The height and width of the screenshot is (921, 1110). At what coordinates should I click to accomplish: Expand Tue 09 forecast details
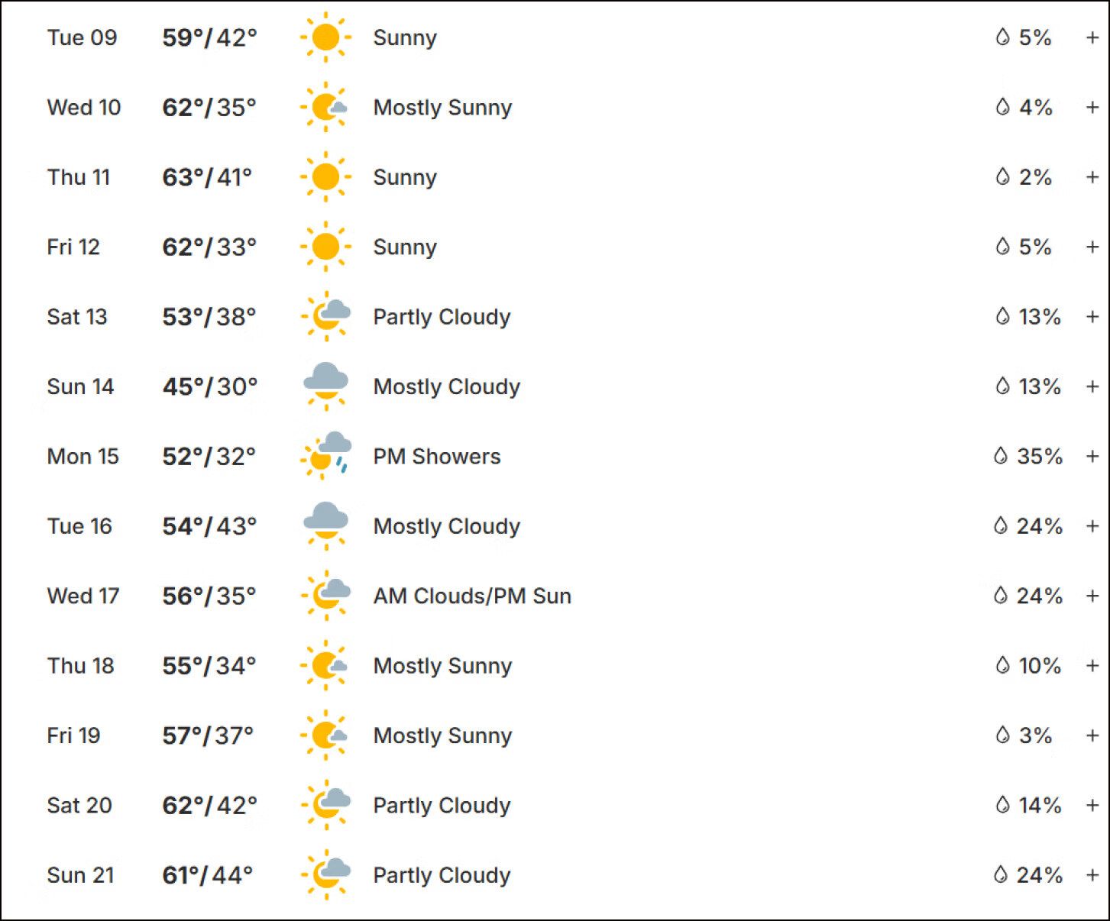coord(1092,37)
